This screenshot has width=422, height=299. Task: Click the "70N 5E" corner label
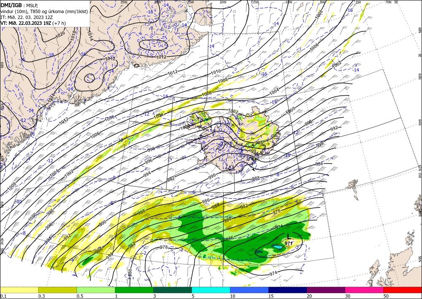point(392,2)
